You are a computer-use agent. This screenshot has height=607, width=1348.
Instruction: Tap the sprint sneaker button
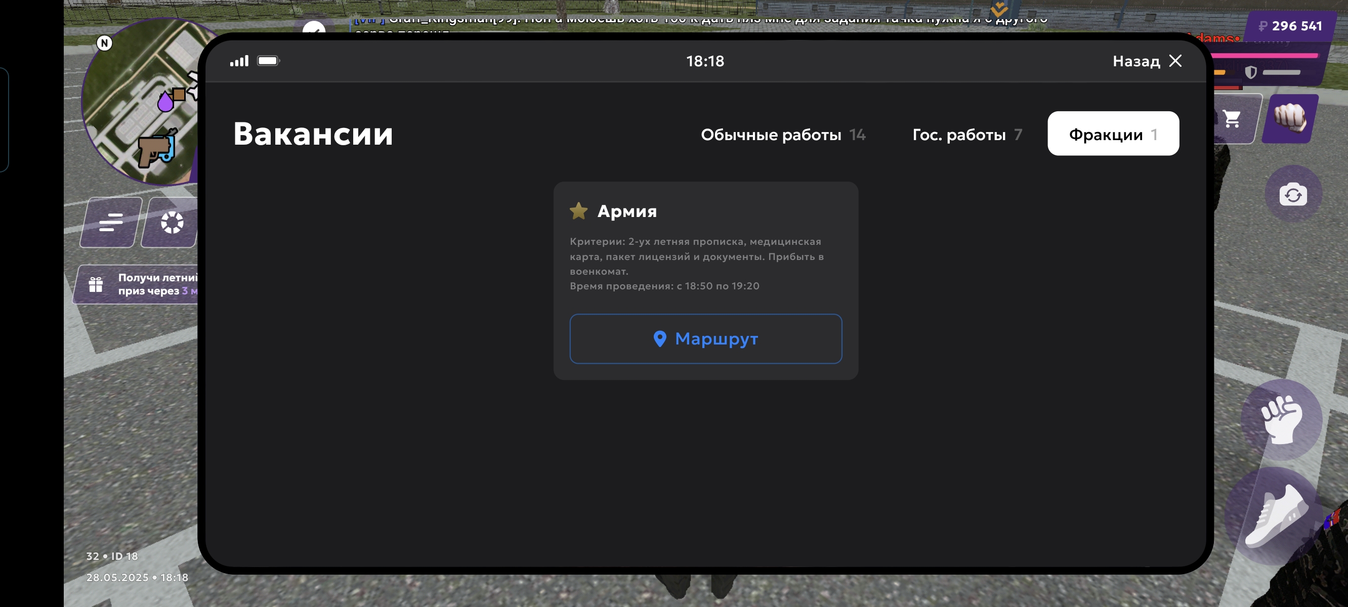point(1277,515)
